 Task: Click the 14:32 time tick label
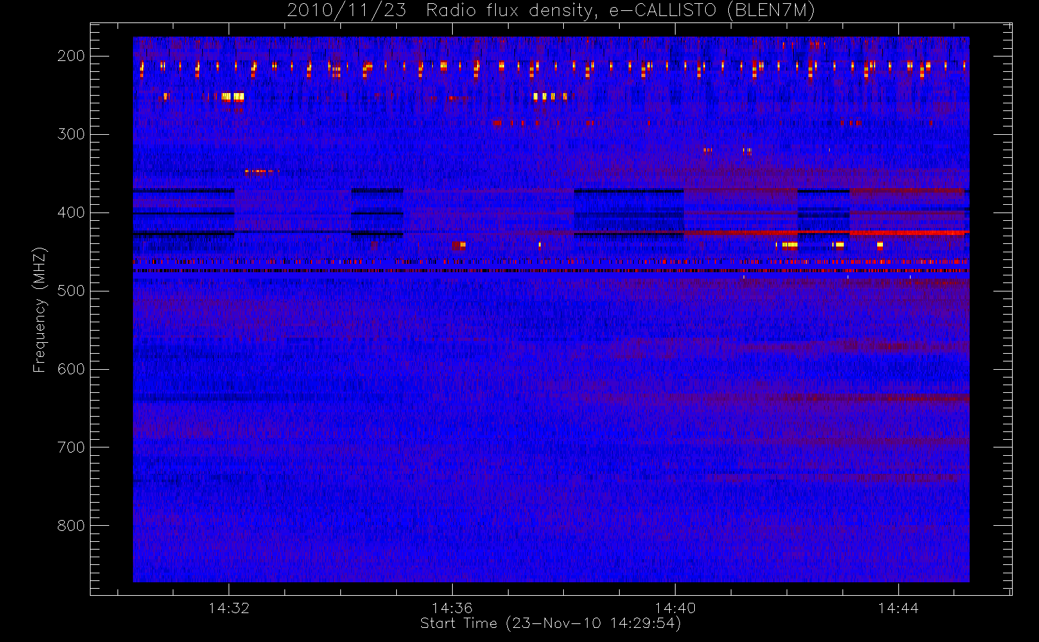(229, 608)
